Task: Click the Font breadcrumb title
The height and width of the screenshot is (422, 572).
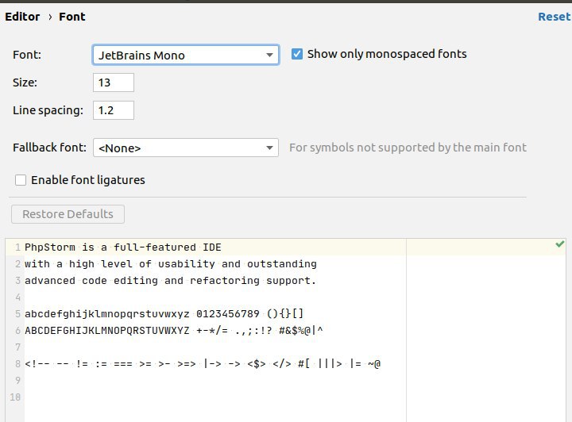Action: 72,17
